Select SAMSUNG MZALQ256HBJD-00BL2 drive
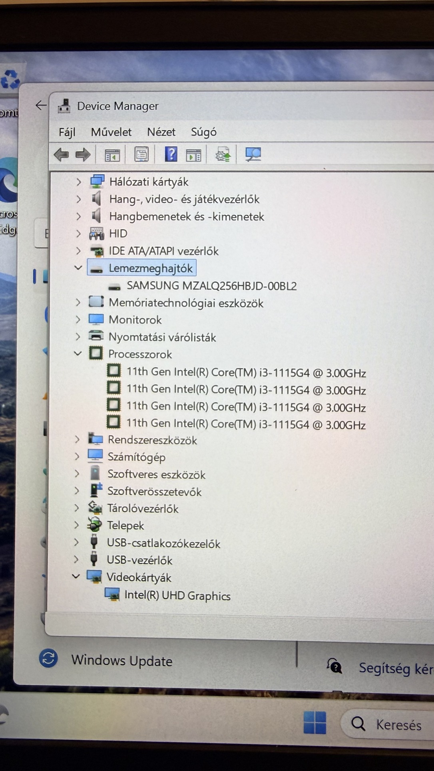The image size is (434, 771). [x=211, y=286]
